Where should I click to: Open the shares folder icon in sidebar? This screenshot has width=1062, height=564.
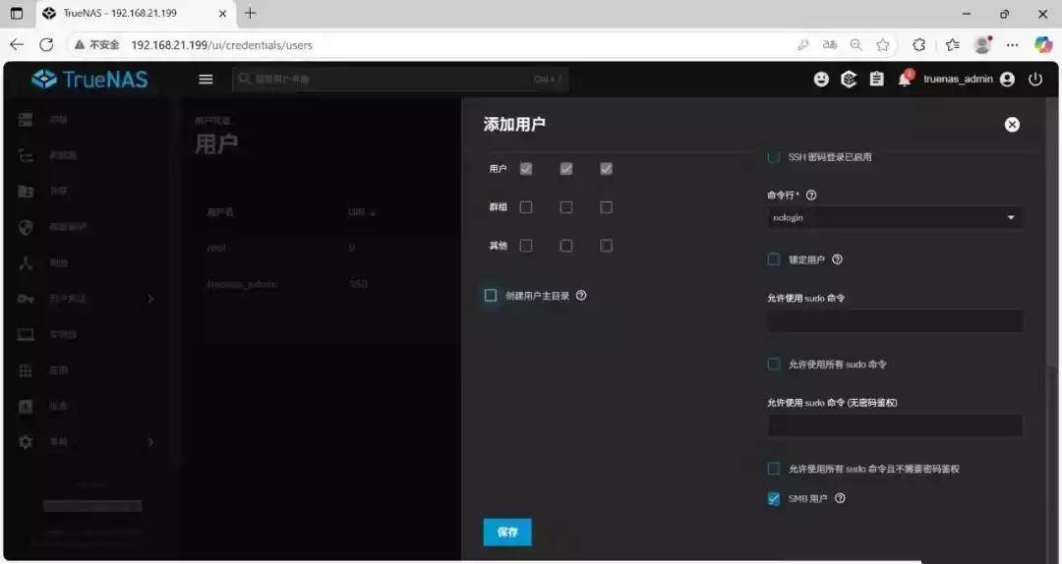click(25, 191)
